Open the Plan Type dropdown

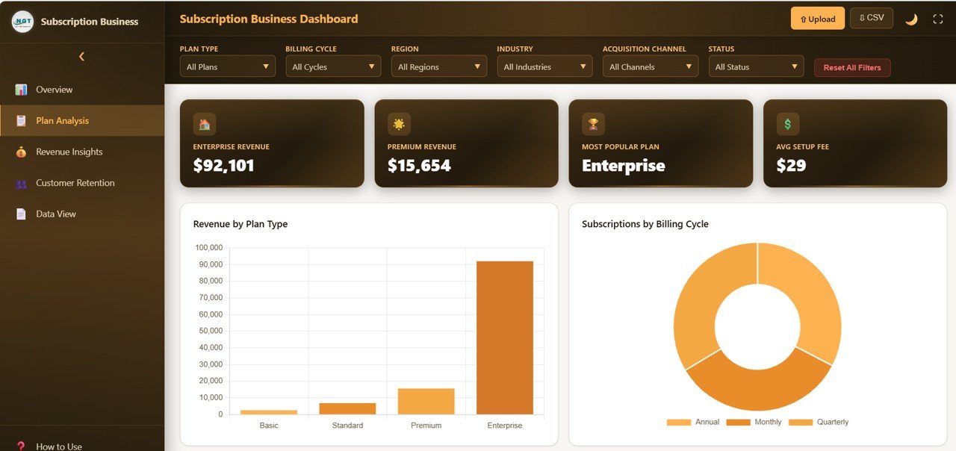[x=227, y=66]
